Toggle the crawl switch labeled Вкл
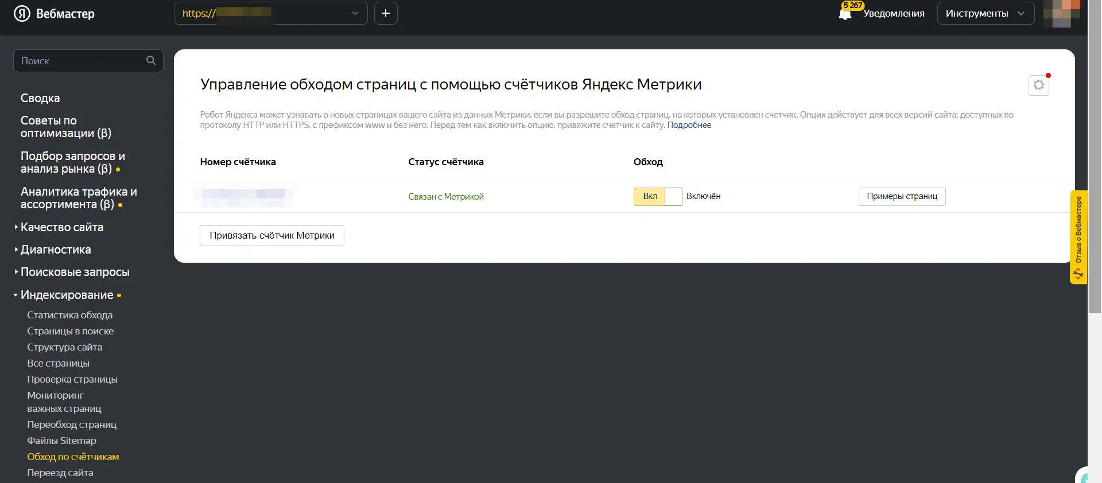Image resolution: width=1102 pixels, height=483 pixels. [x=658, y=196]
